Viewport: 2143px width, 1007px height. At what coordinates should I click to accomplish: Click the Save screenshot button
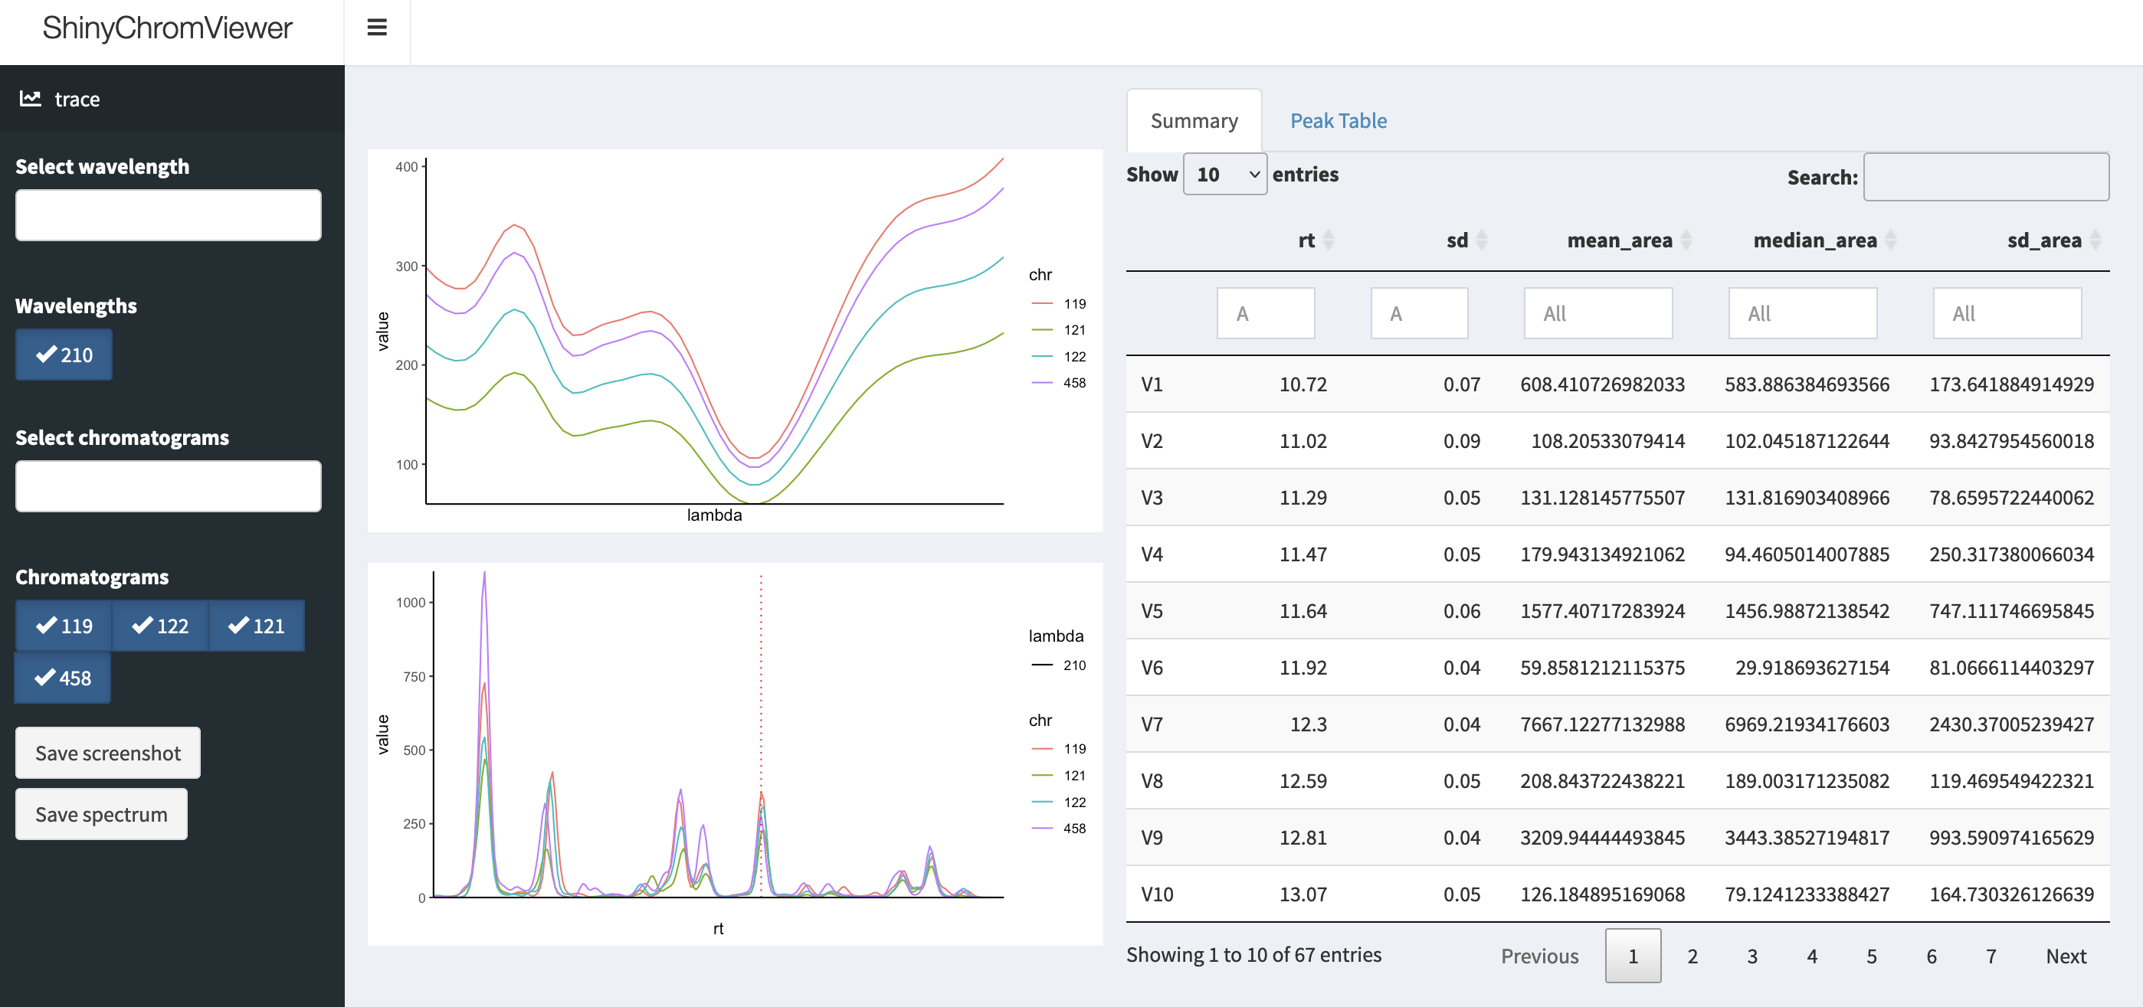click(107, 754)
